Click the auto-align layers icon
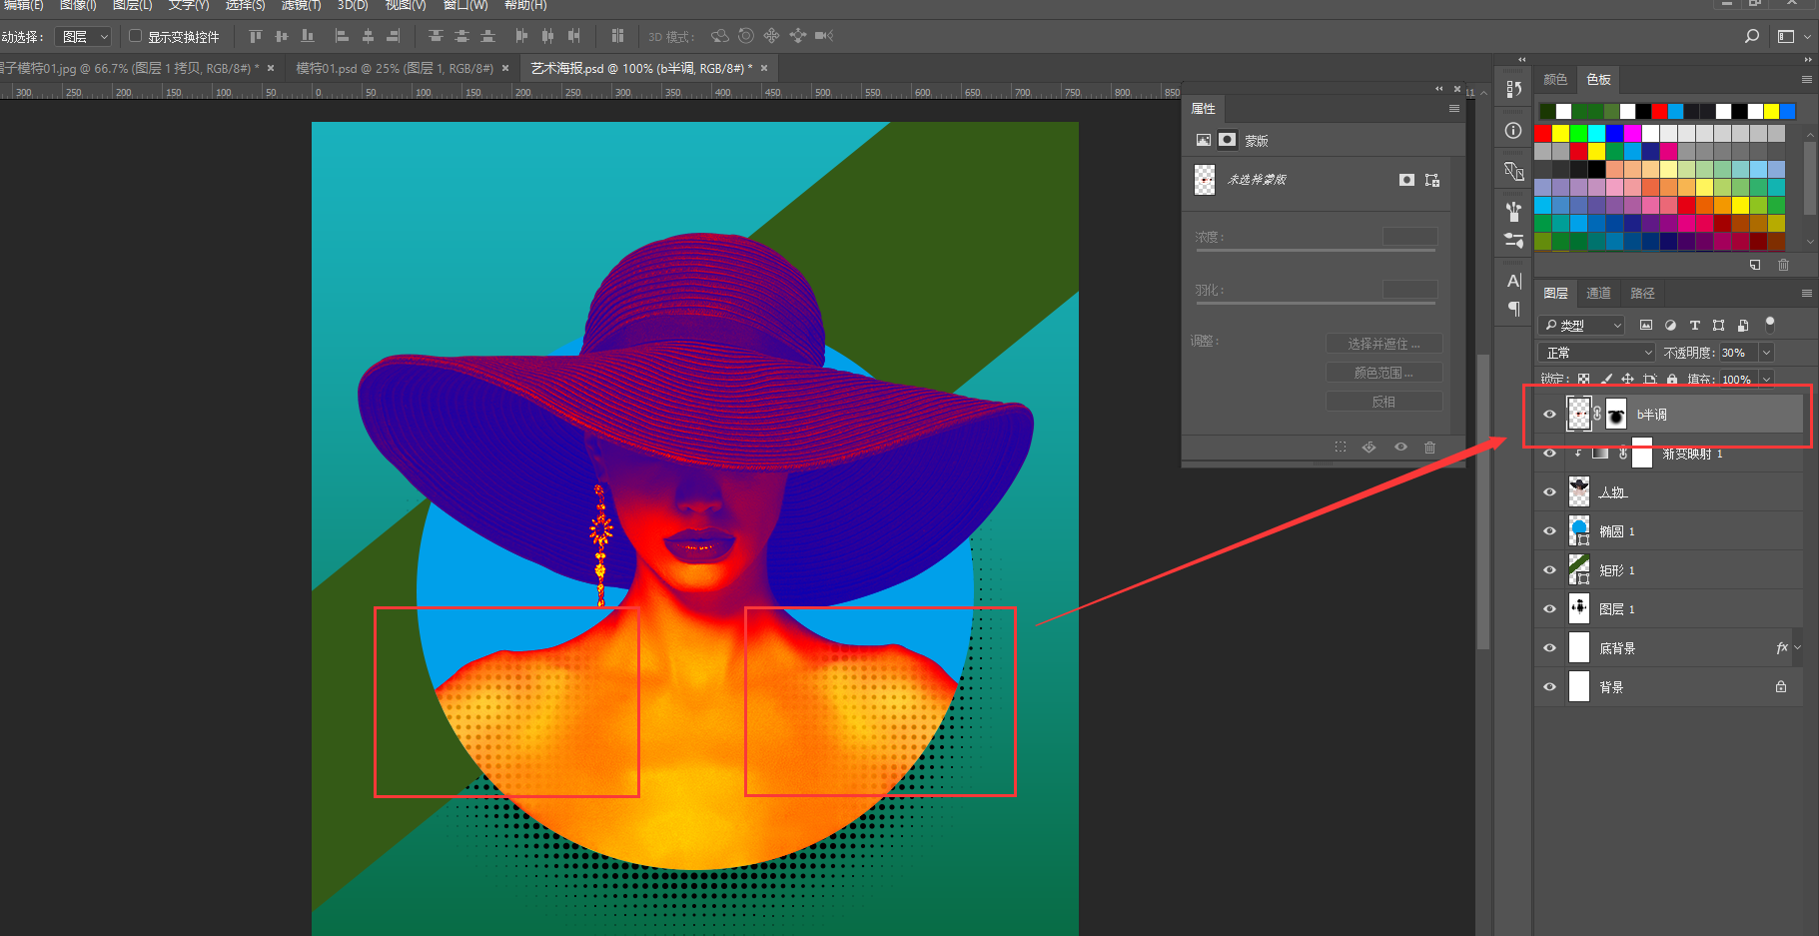Viewport: 1819px width, 936px height. pos(617,36)
